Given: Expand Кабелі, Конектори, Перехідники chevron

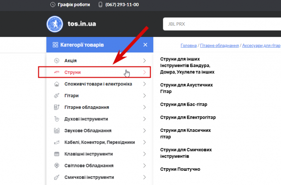Looking at the screenshot, I should [145, 142].
